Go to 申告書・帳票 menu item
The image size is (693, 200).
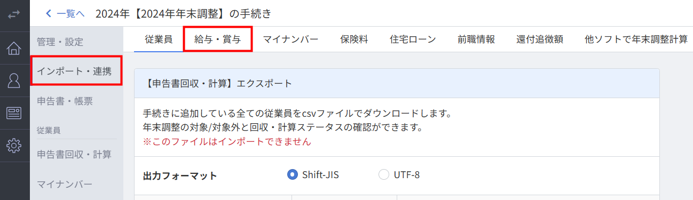[65, 100]
